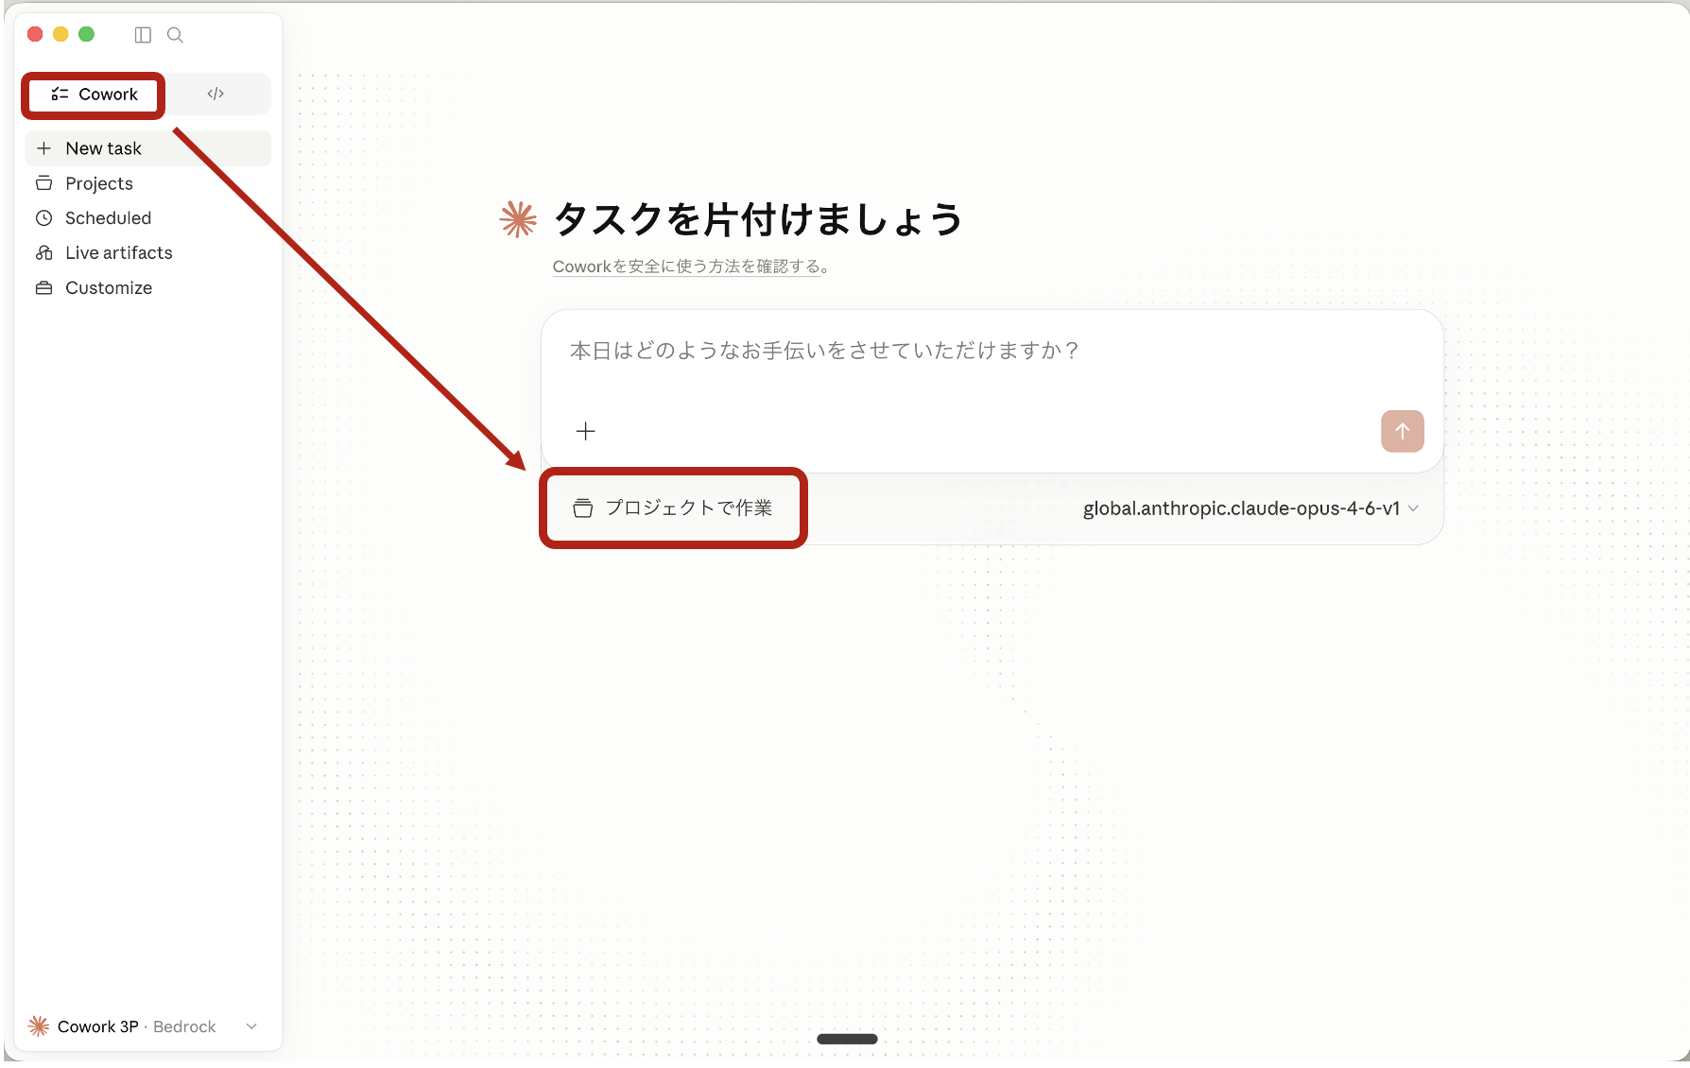Click the folder icon on プロジェクトで作業

(x=583, y=508)
